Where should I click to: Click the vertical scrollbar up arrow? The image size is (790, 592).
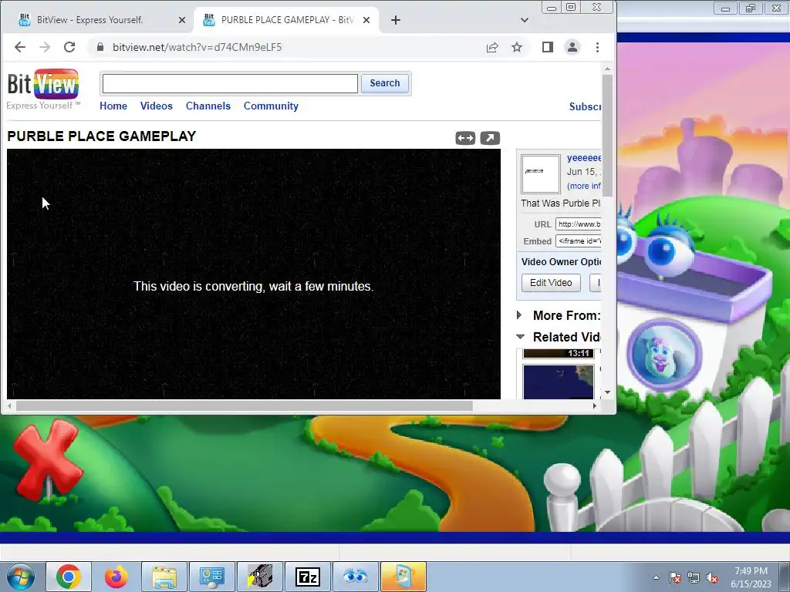pos(608,69)
